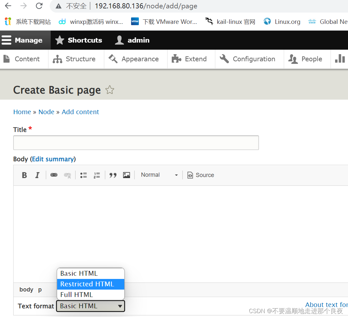Click the not-secure warning triangle icon
This screenshot has width=348, height=317.
[x=58, y=6]
